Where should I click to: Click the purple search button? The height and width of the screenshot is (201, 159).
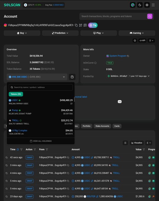(150, 16)
